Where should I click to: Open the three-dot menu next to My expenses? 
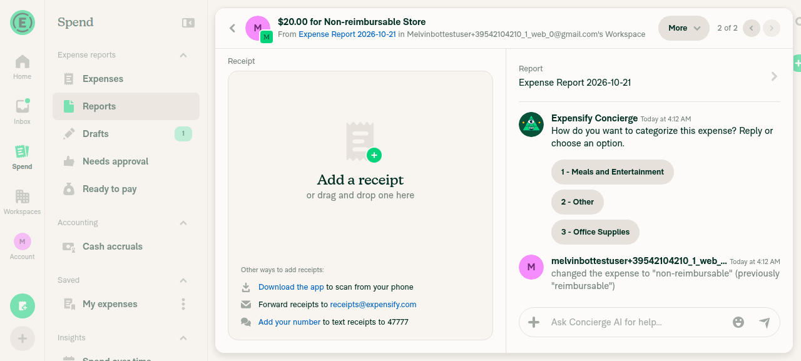183,304
